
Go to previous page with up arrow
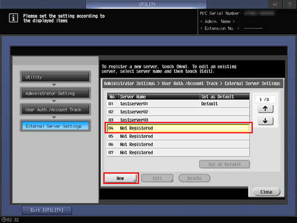tap(265, 109)
